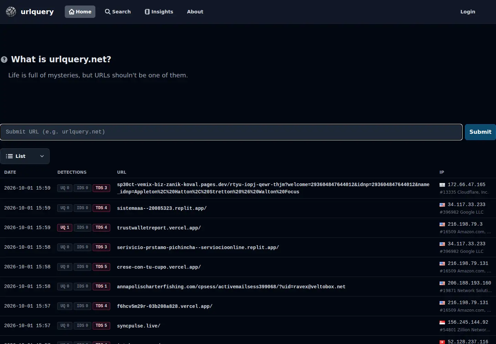Click TDS 1 badge on annapolischarterfishing row
The height and width of the screenshot is (344, 496).
[x=101, y=287]
